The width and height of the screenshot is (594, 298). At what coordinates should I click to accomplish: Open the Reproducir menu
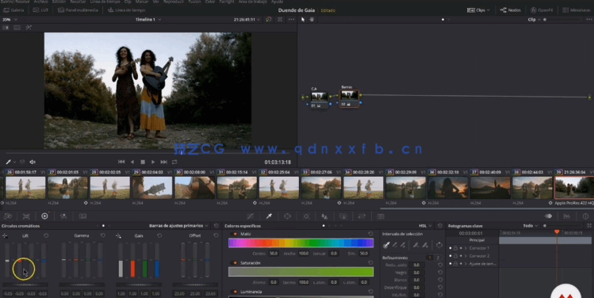174,2
